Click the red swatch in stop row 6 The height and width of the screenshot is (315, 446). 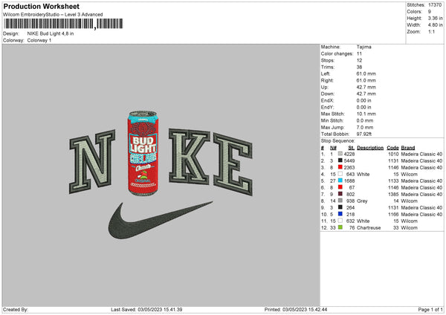340,187
